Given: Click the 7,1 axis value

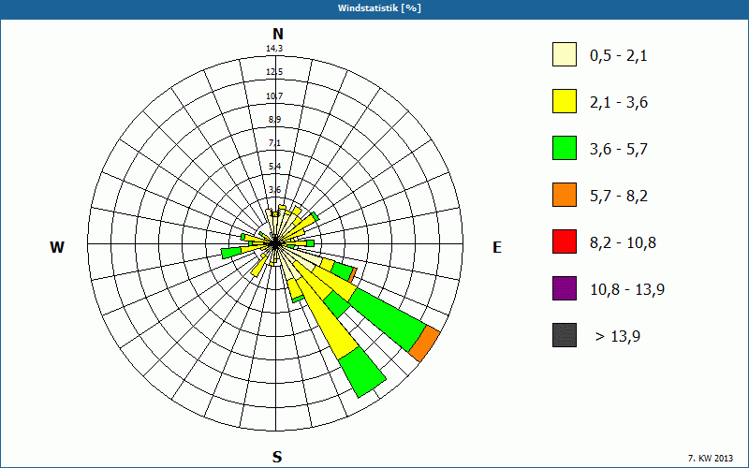Looking at the screenshot, I should coord(274,143).
